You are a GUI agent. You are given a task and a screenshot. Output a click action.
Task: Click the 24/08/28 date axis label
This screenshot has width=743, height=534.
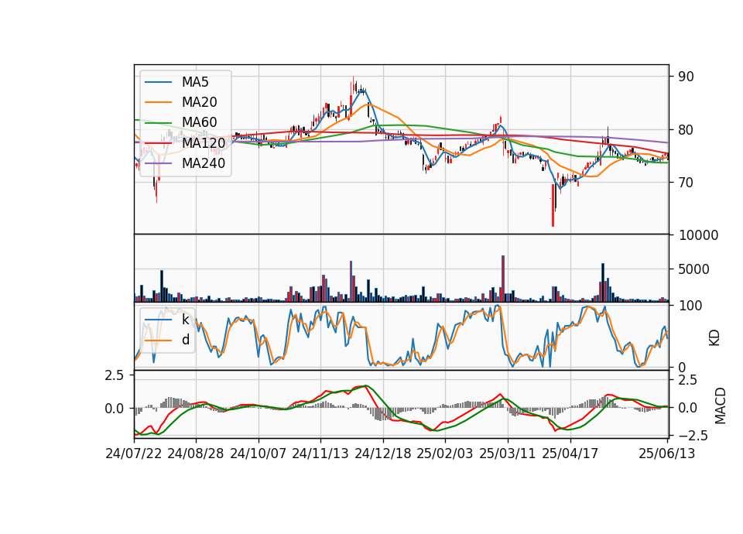[x=196, y=454]
